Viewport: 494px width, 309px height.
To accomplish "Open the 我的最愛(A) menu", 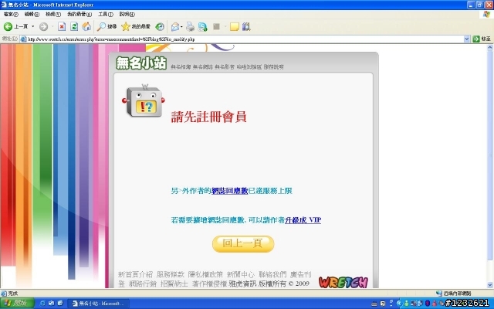I will [x=80, y=14].
